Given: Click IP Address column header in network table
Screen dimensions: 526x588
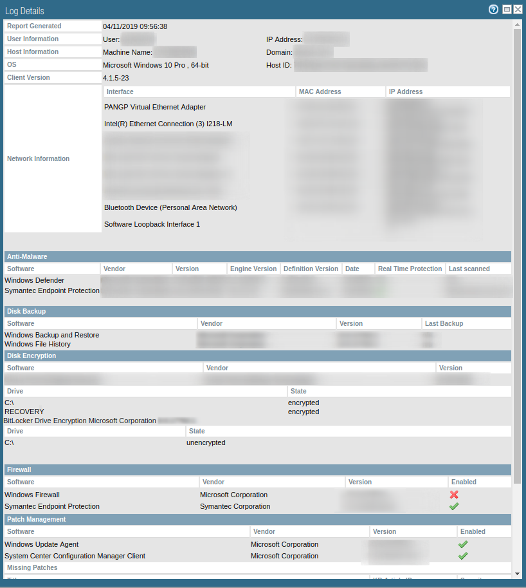Looking at the screenshot, I should tap(448, 91).
